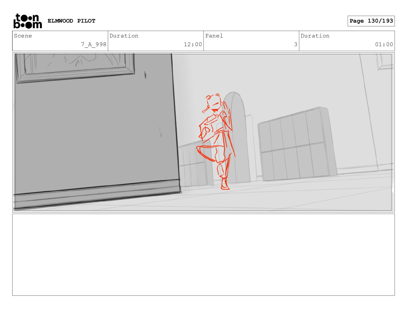Click the Toon Boom logo
This screenshot has width=407, height=314.
[x=27, y=21]
